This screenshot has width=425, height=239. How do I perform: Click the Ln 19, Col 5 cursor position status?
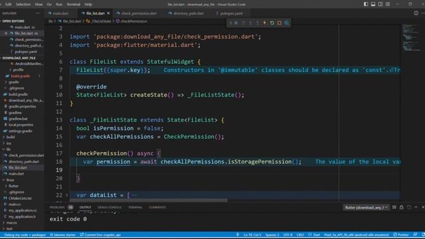252,234
